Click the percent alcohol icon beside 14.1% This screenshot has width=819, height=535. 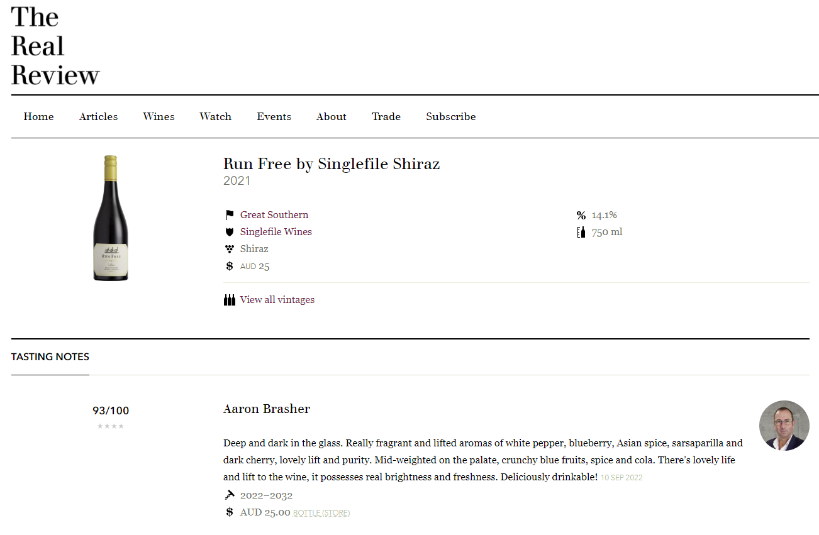coord(581,216)
